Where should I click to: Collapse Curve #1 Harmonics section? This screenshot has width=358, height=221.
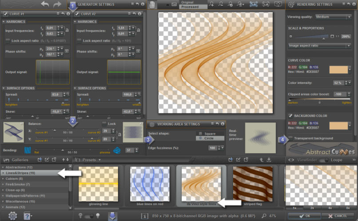[x=4, y=21]
